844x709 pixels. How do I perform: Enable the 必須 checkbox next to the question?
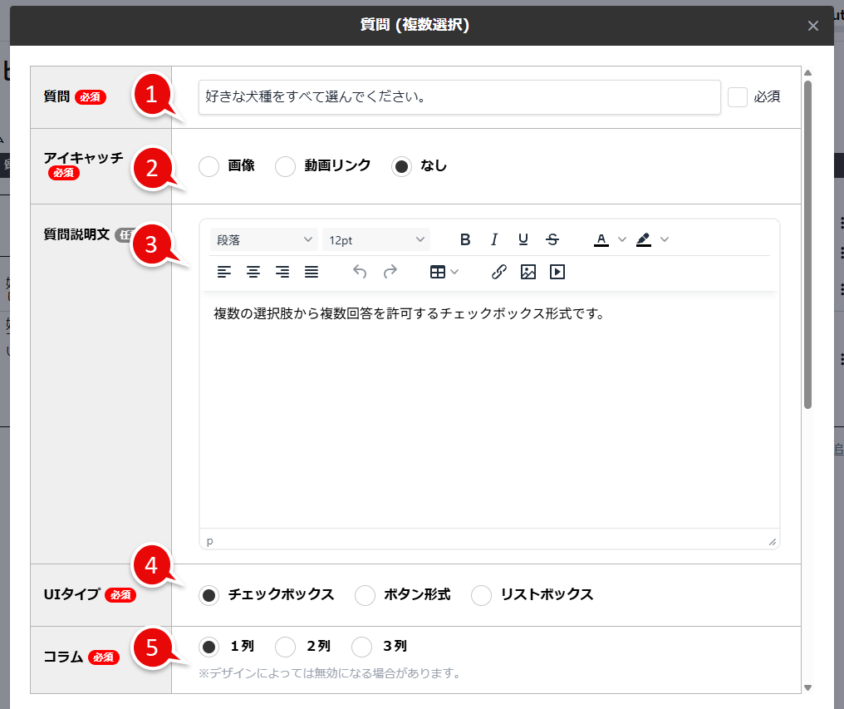click(x=737, y=96)
